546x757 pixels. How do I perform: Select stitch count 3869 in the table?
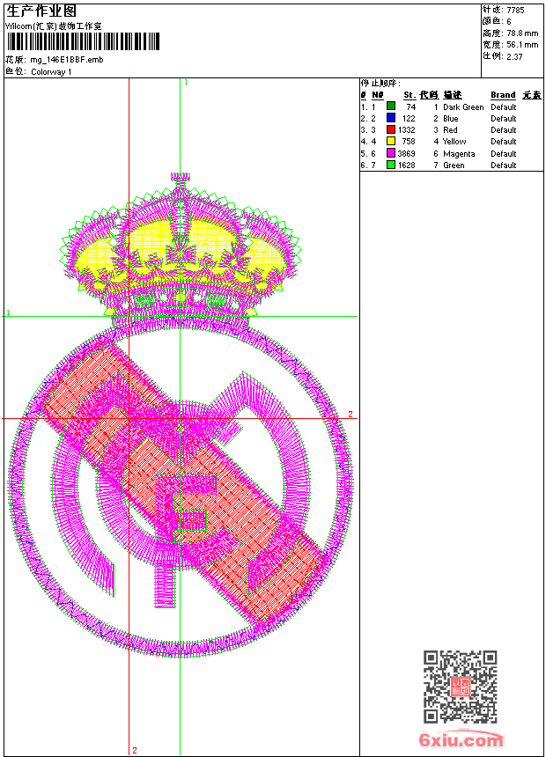coord(406,153)
